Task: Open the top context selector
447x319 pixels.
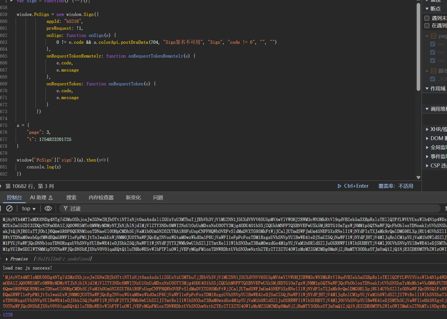Action: pos(29,208)
